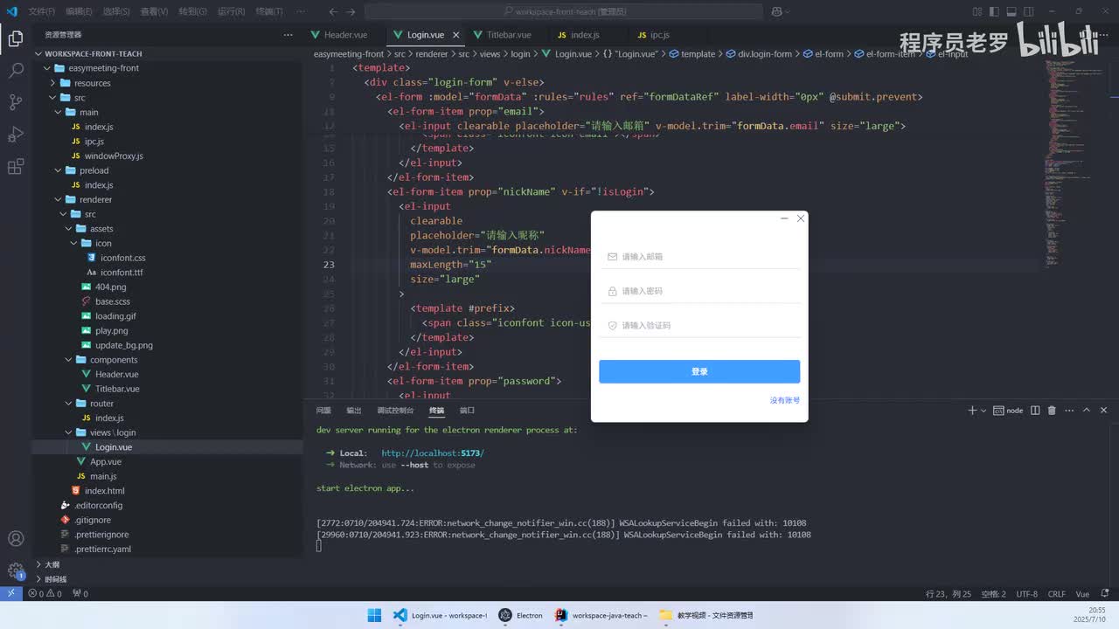Open the Search view in activity bar
This screenshot has width=1119, height=629.
pyautogui.click(x=15, y=71)
